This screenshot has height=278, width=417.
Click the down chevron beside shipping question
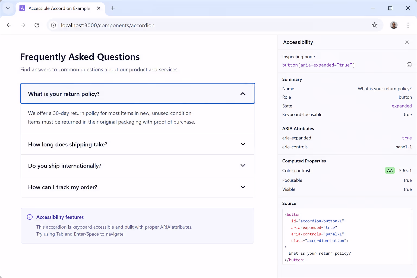click(243, 144)
